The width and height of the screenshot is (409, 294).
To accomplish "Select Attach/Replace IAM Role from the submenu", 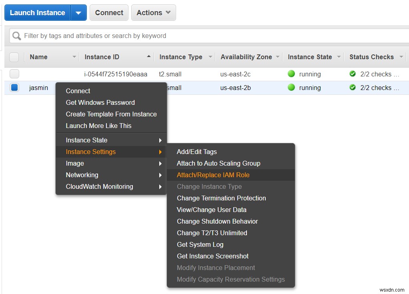I will click(213, 175).
